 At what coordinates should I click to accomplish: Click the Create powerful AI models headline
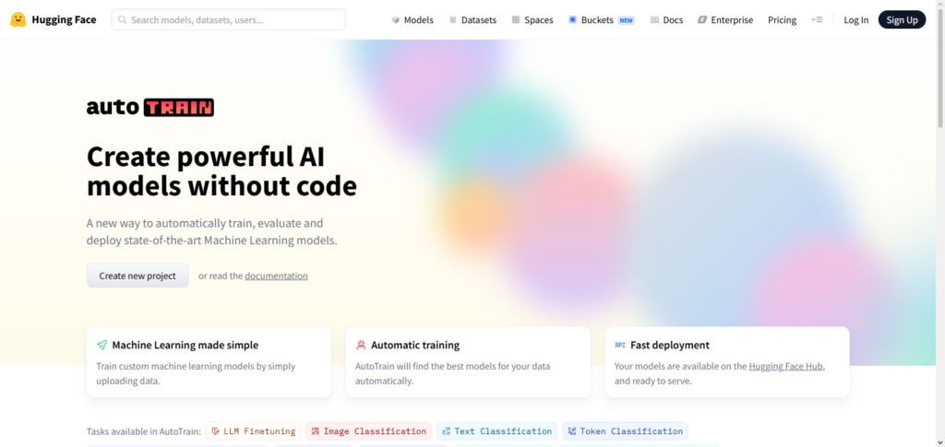221,171
